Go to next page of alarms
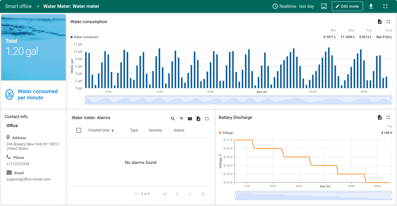Screen dimensions: 397x206 (x=190, y=194)
